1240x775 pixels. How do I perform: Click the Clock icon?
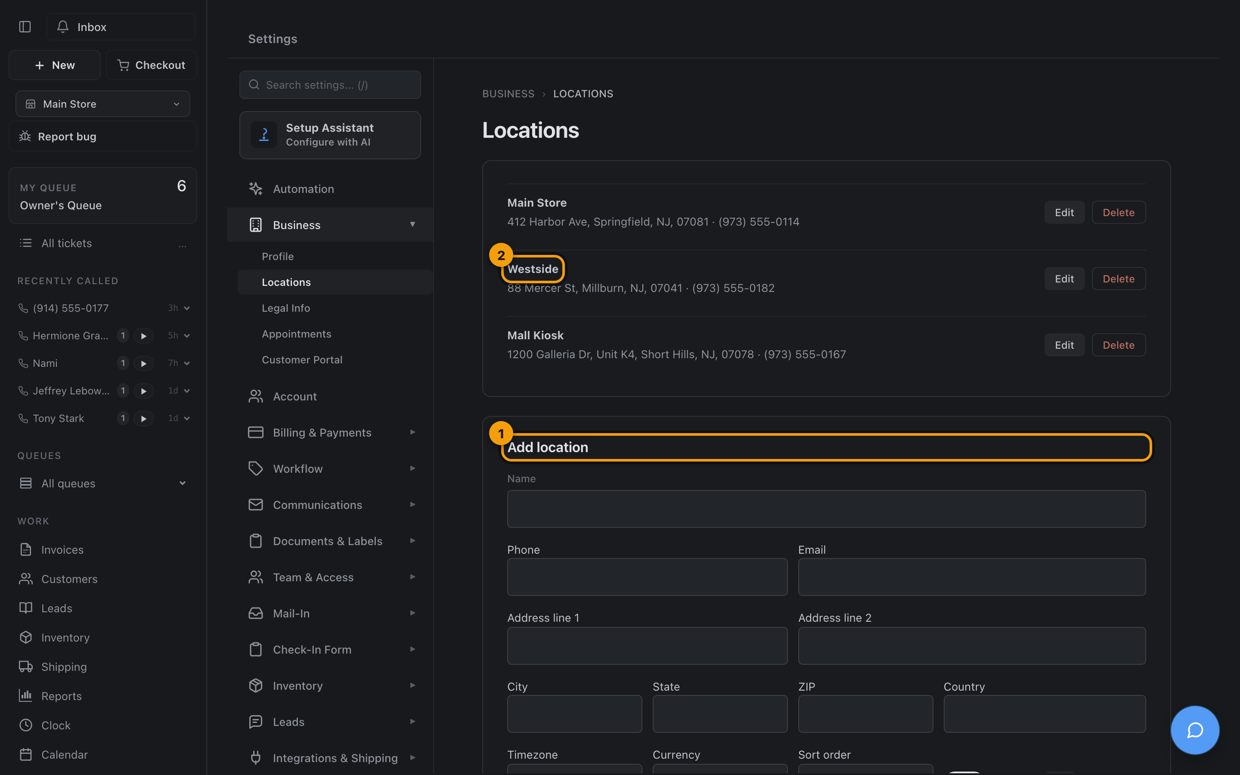[x=26, y=725]
